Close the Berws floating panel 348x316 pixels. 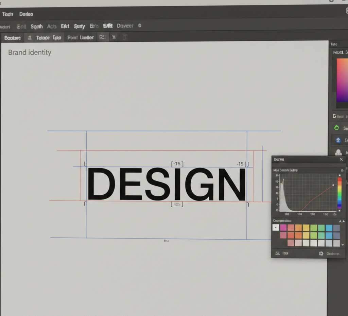341,159
